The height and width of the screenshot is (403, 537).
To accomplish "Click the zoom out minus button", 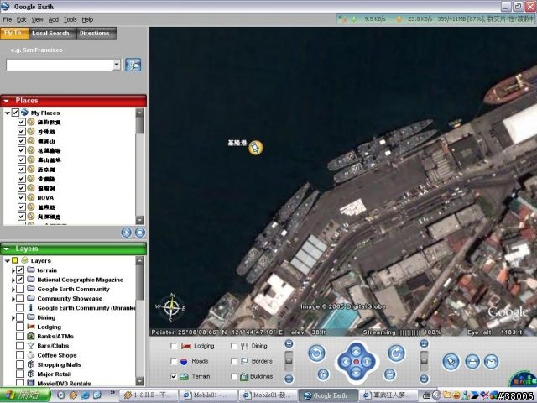I will click(x=289, y=379).
